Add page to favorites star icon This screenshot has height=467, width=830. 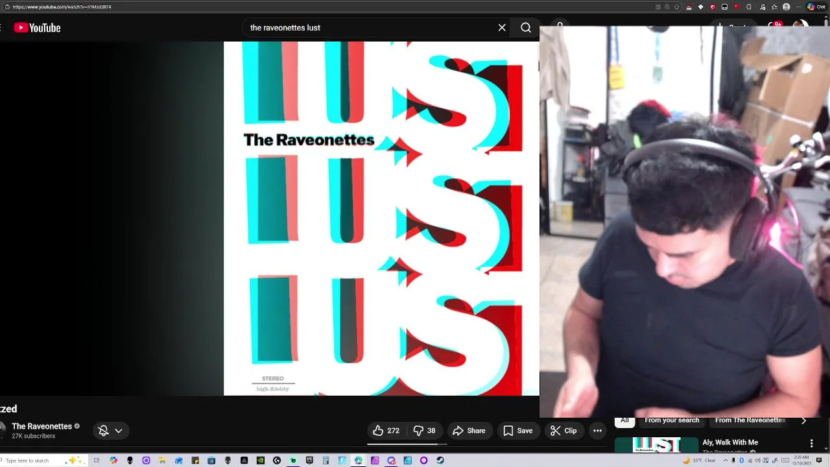click(676, 6)
